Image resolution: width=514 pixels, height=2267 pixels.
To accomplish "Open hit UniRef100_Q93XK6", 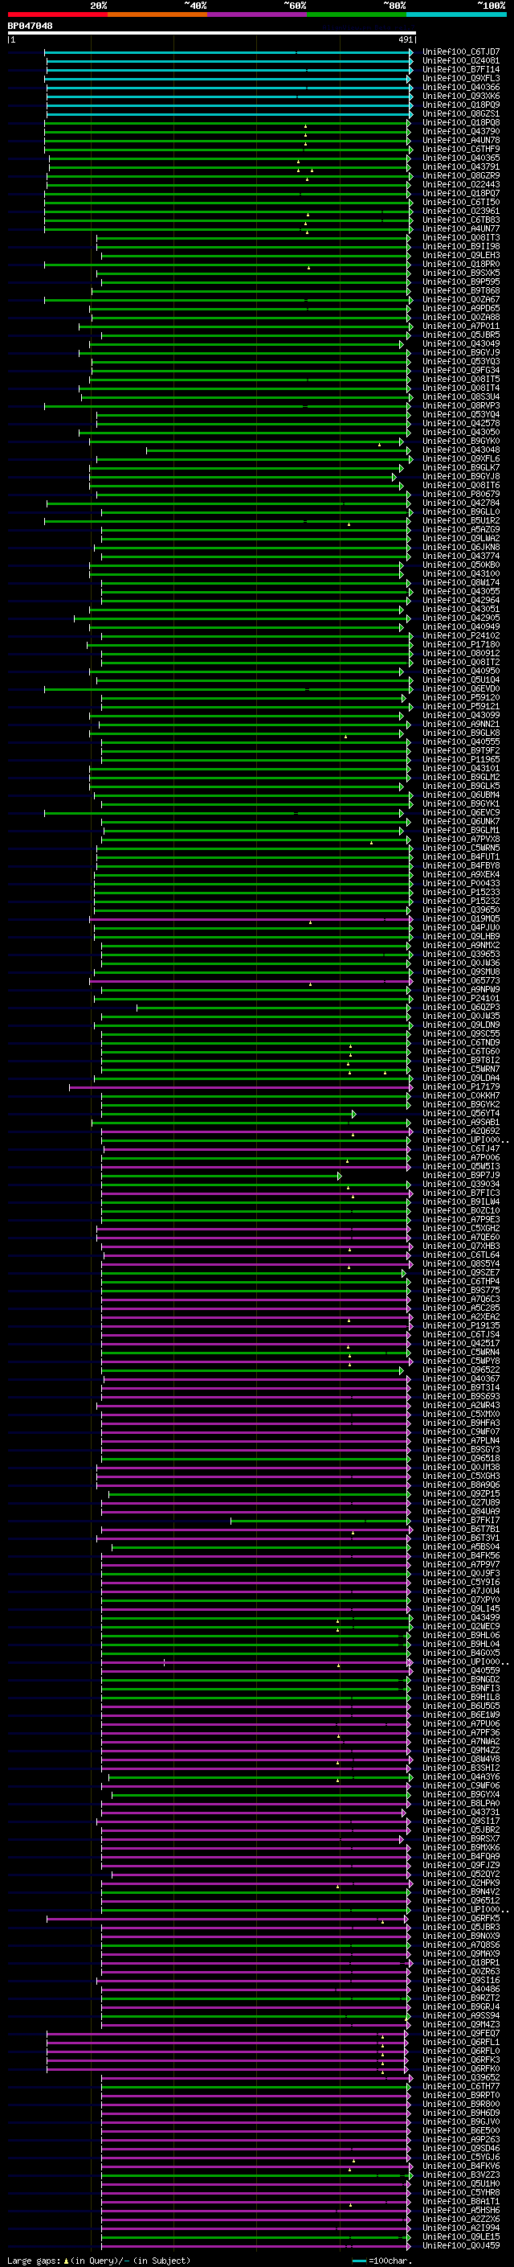I will [460, 96].
